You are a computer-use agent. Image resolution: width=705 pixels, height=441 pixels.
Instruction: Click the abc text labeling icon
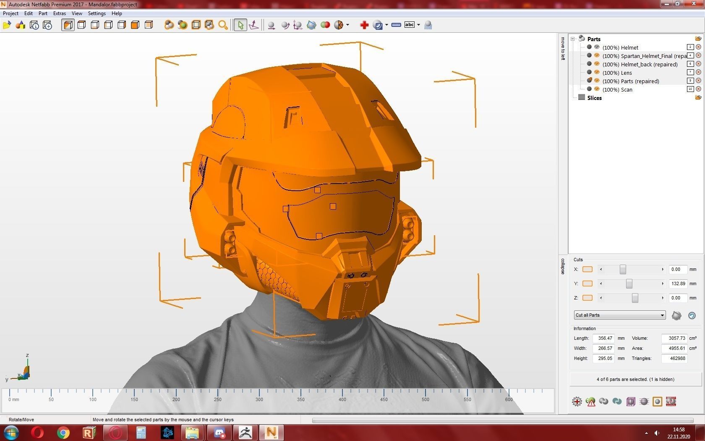coord(410,25)
